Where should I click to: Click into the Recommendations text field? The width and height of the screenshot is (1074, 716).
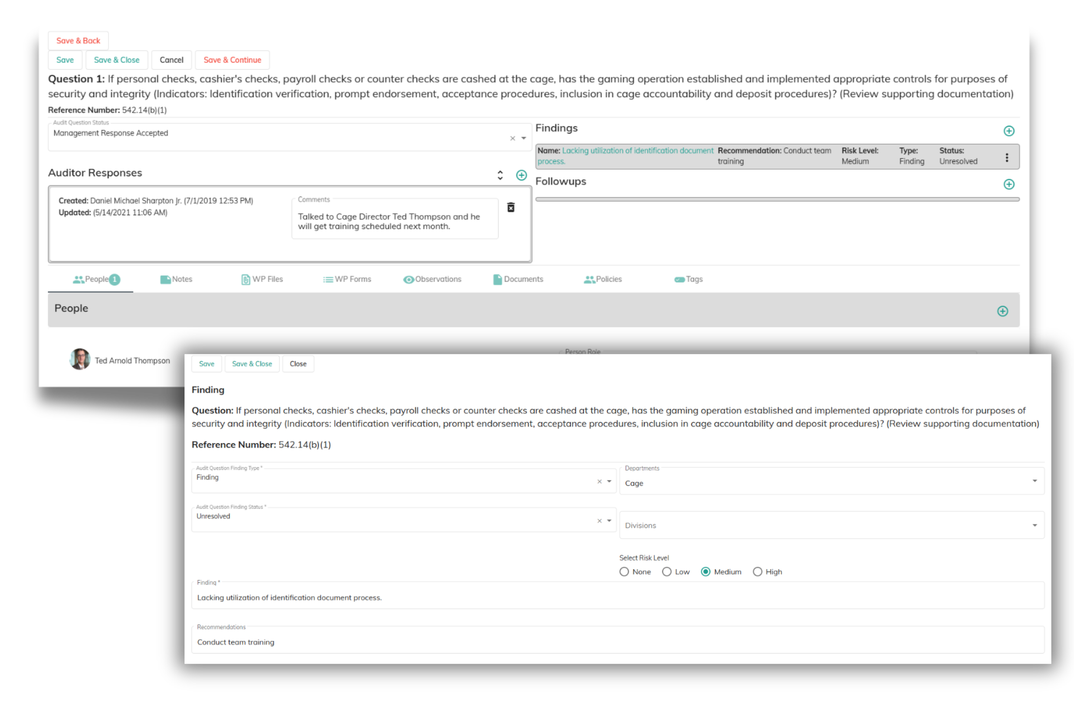coord(617,641)
